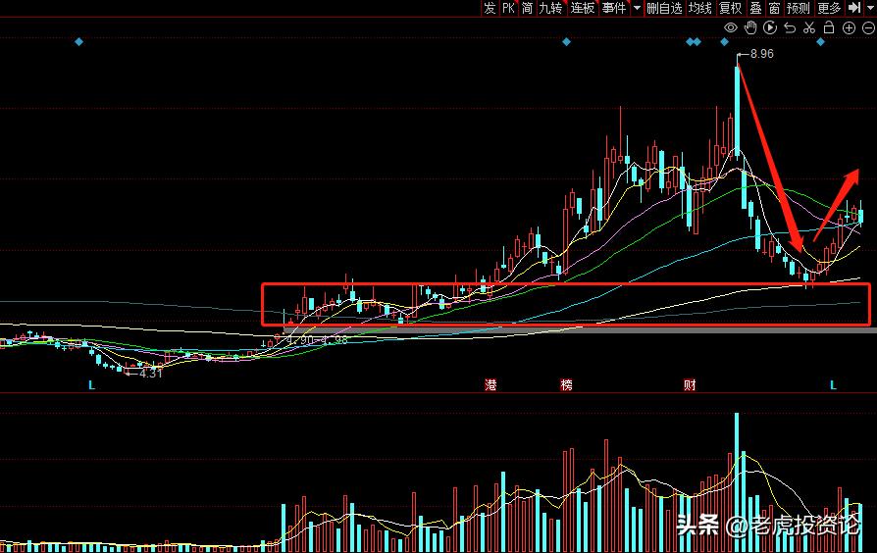
Task: Click the 财 marker below the chart
Action: coord(690,384)
